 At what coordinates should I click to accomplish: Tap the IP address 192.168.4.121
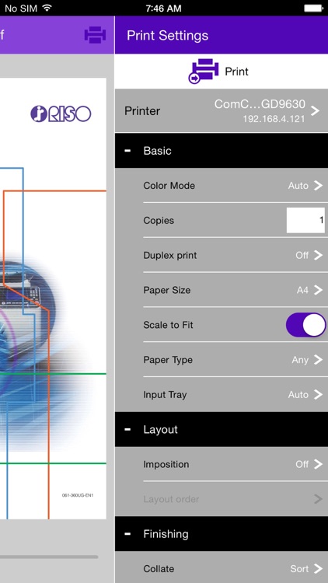(x=274, y=119)
